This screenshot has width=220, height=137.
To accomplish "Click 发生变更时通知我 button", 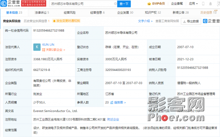I will coord(66,21).
